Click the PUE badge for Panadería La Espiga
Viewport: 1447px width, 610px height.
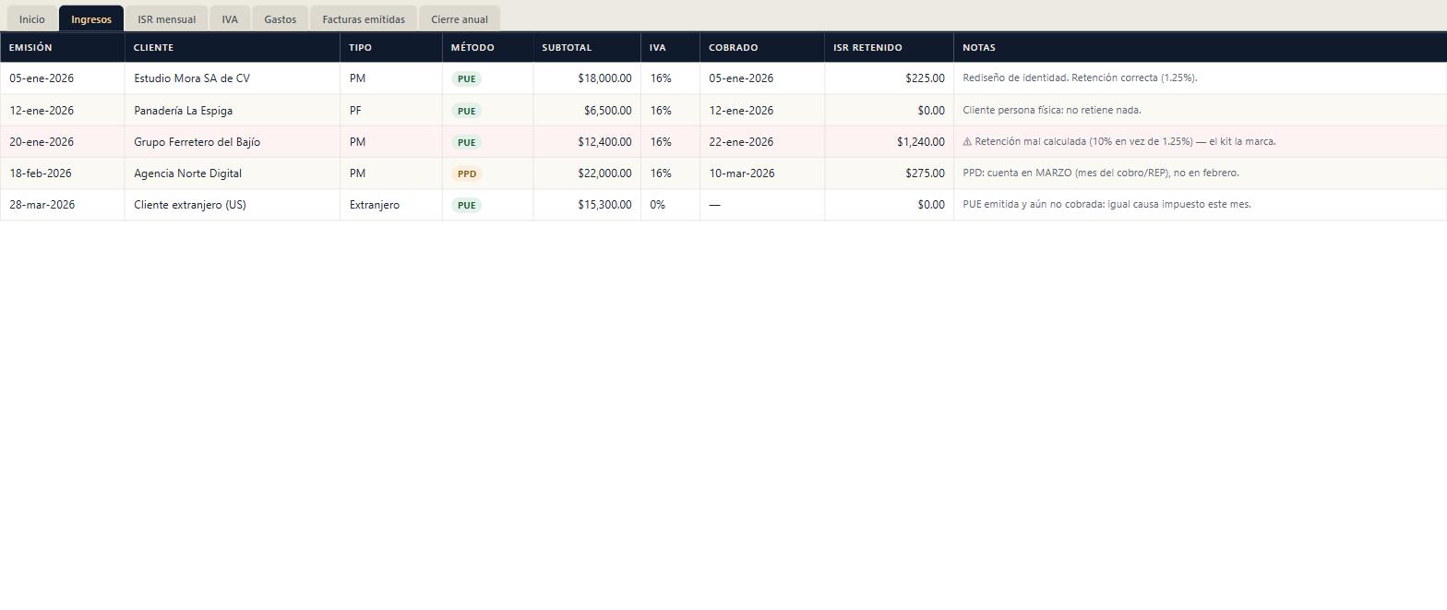(x=467, y=111)
